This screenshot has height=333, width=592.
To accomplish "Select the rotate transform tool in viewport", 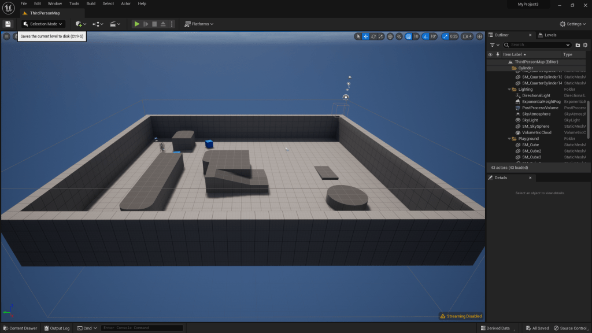I will (x=373, y=36).
